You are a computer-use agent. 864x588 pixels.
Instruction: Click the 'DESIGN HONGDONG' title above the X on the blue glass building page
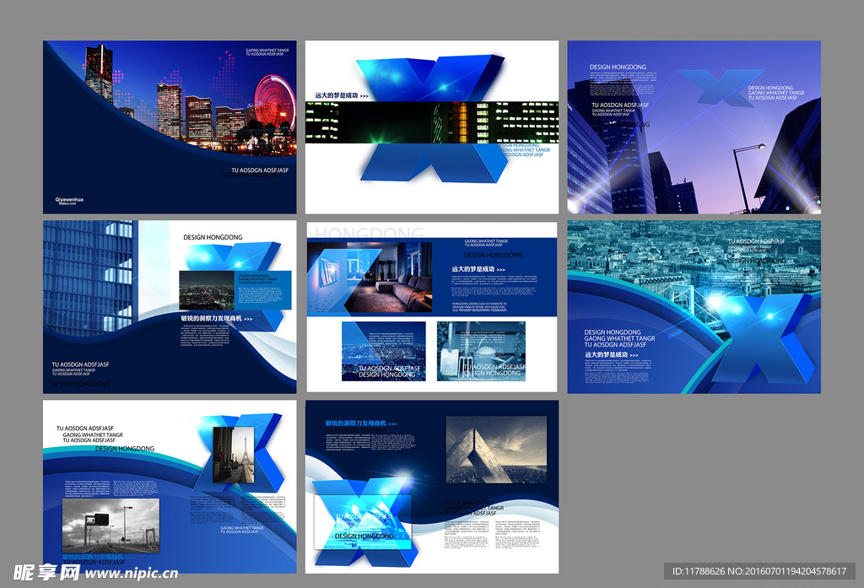(x=213, y=237)
